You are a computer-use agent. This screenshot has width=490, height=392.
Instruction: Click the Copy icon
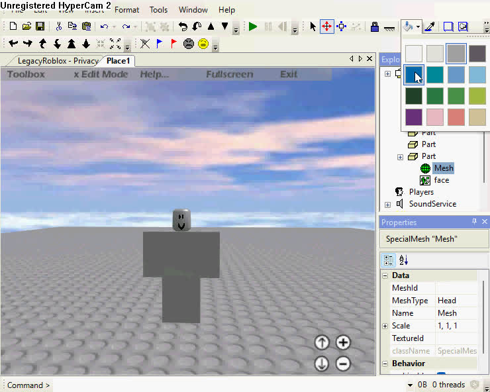click(72, 26)
